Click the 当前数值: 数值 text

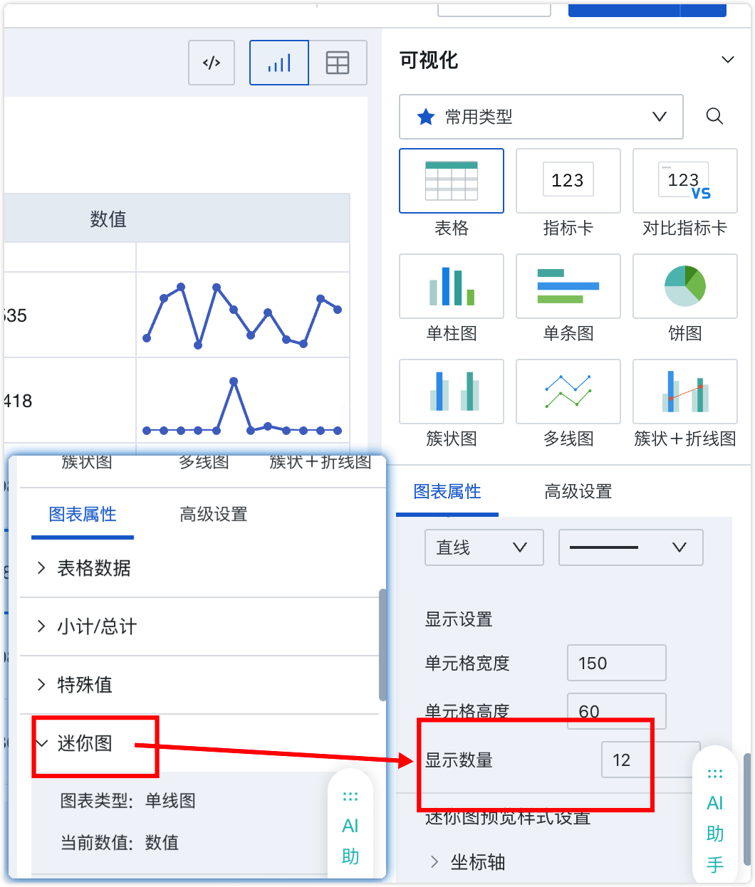coord(120,843)
